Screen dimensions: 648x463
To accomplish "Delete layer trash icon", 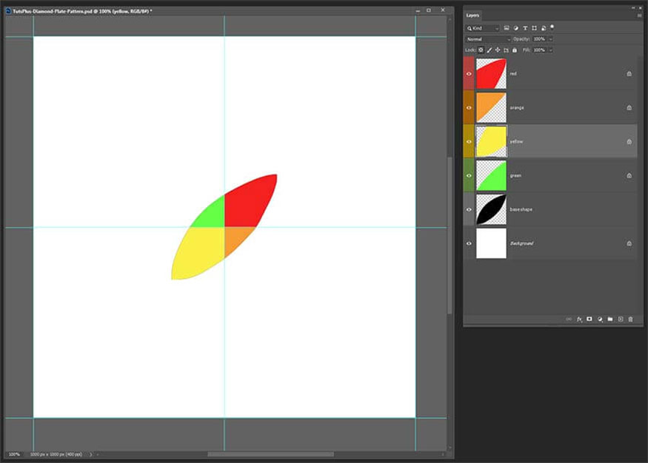I will 631,319.
